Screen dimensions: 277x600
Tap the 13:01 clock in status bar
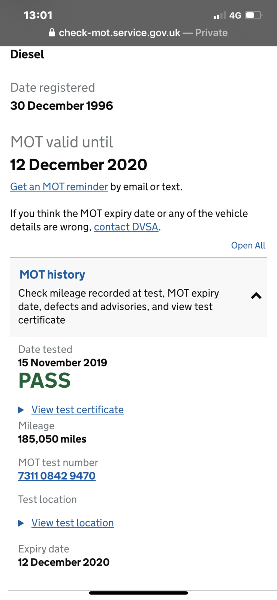coord(38,15)
